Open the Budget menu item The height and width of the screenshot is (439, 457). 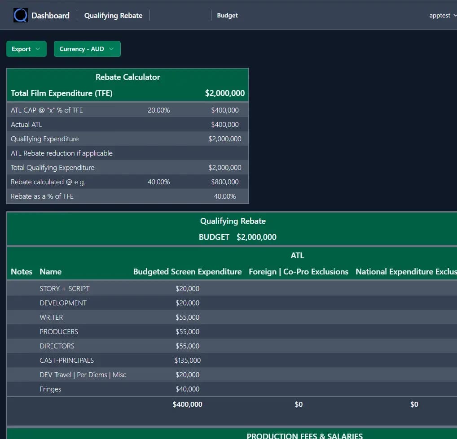click(x=227, y=15)
